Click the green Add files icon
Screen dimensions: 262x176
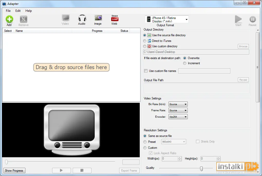[x=9, y=19]
